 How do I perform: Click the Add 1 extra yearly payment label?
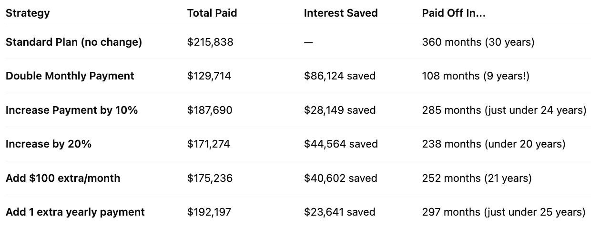tap(75, 212)
